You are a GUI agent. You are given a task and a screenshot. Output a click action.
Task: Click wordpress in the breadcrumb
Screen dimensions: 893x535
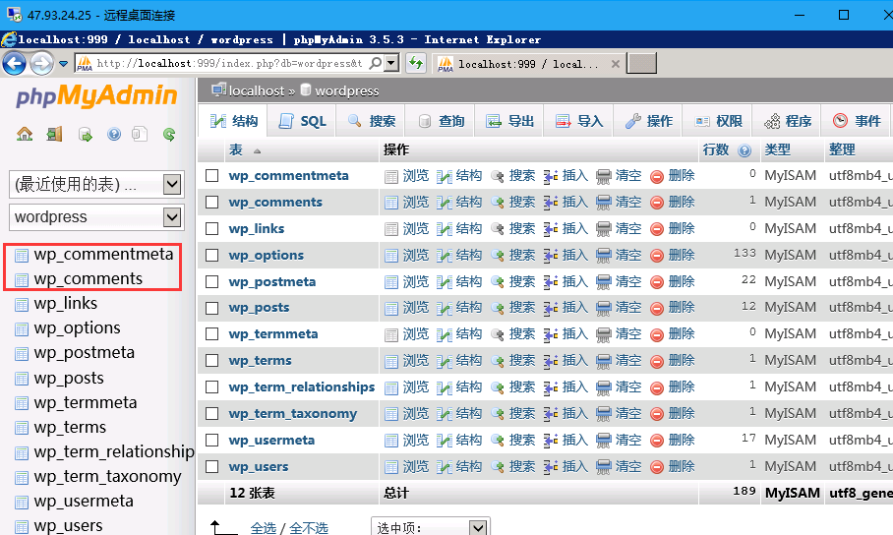pos(347,90)
